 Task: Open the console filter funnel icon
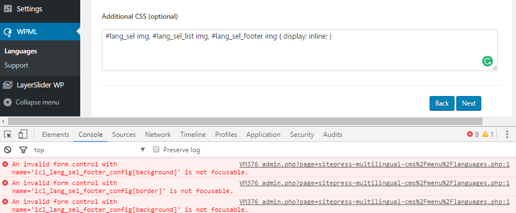23,150
